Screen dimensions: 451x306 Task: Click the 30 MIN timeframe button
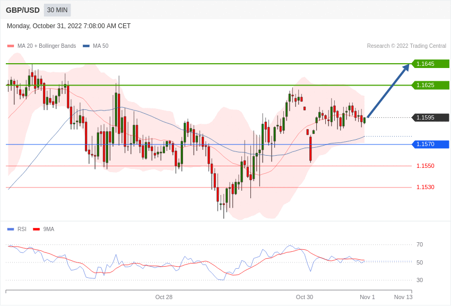pyautogui.click(x=57, y=10)
